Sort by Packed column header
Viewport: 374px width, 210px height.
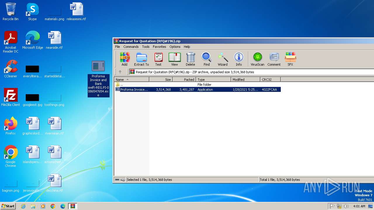point(184,79)
